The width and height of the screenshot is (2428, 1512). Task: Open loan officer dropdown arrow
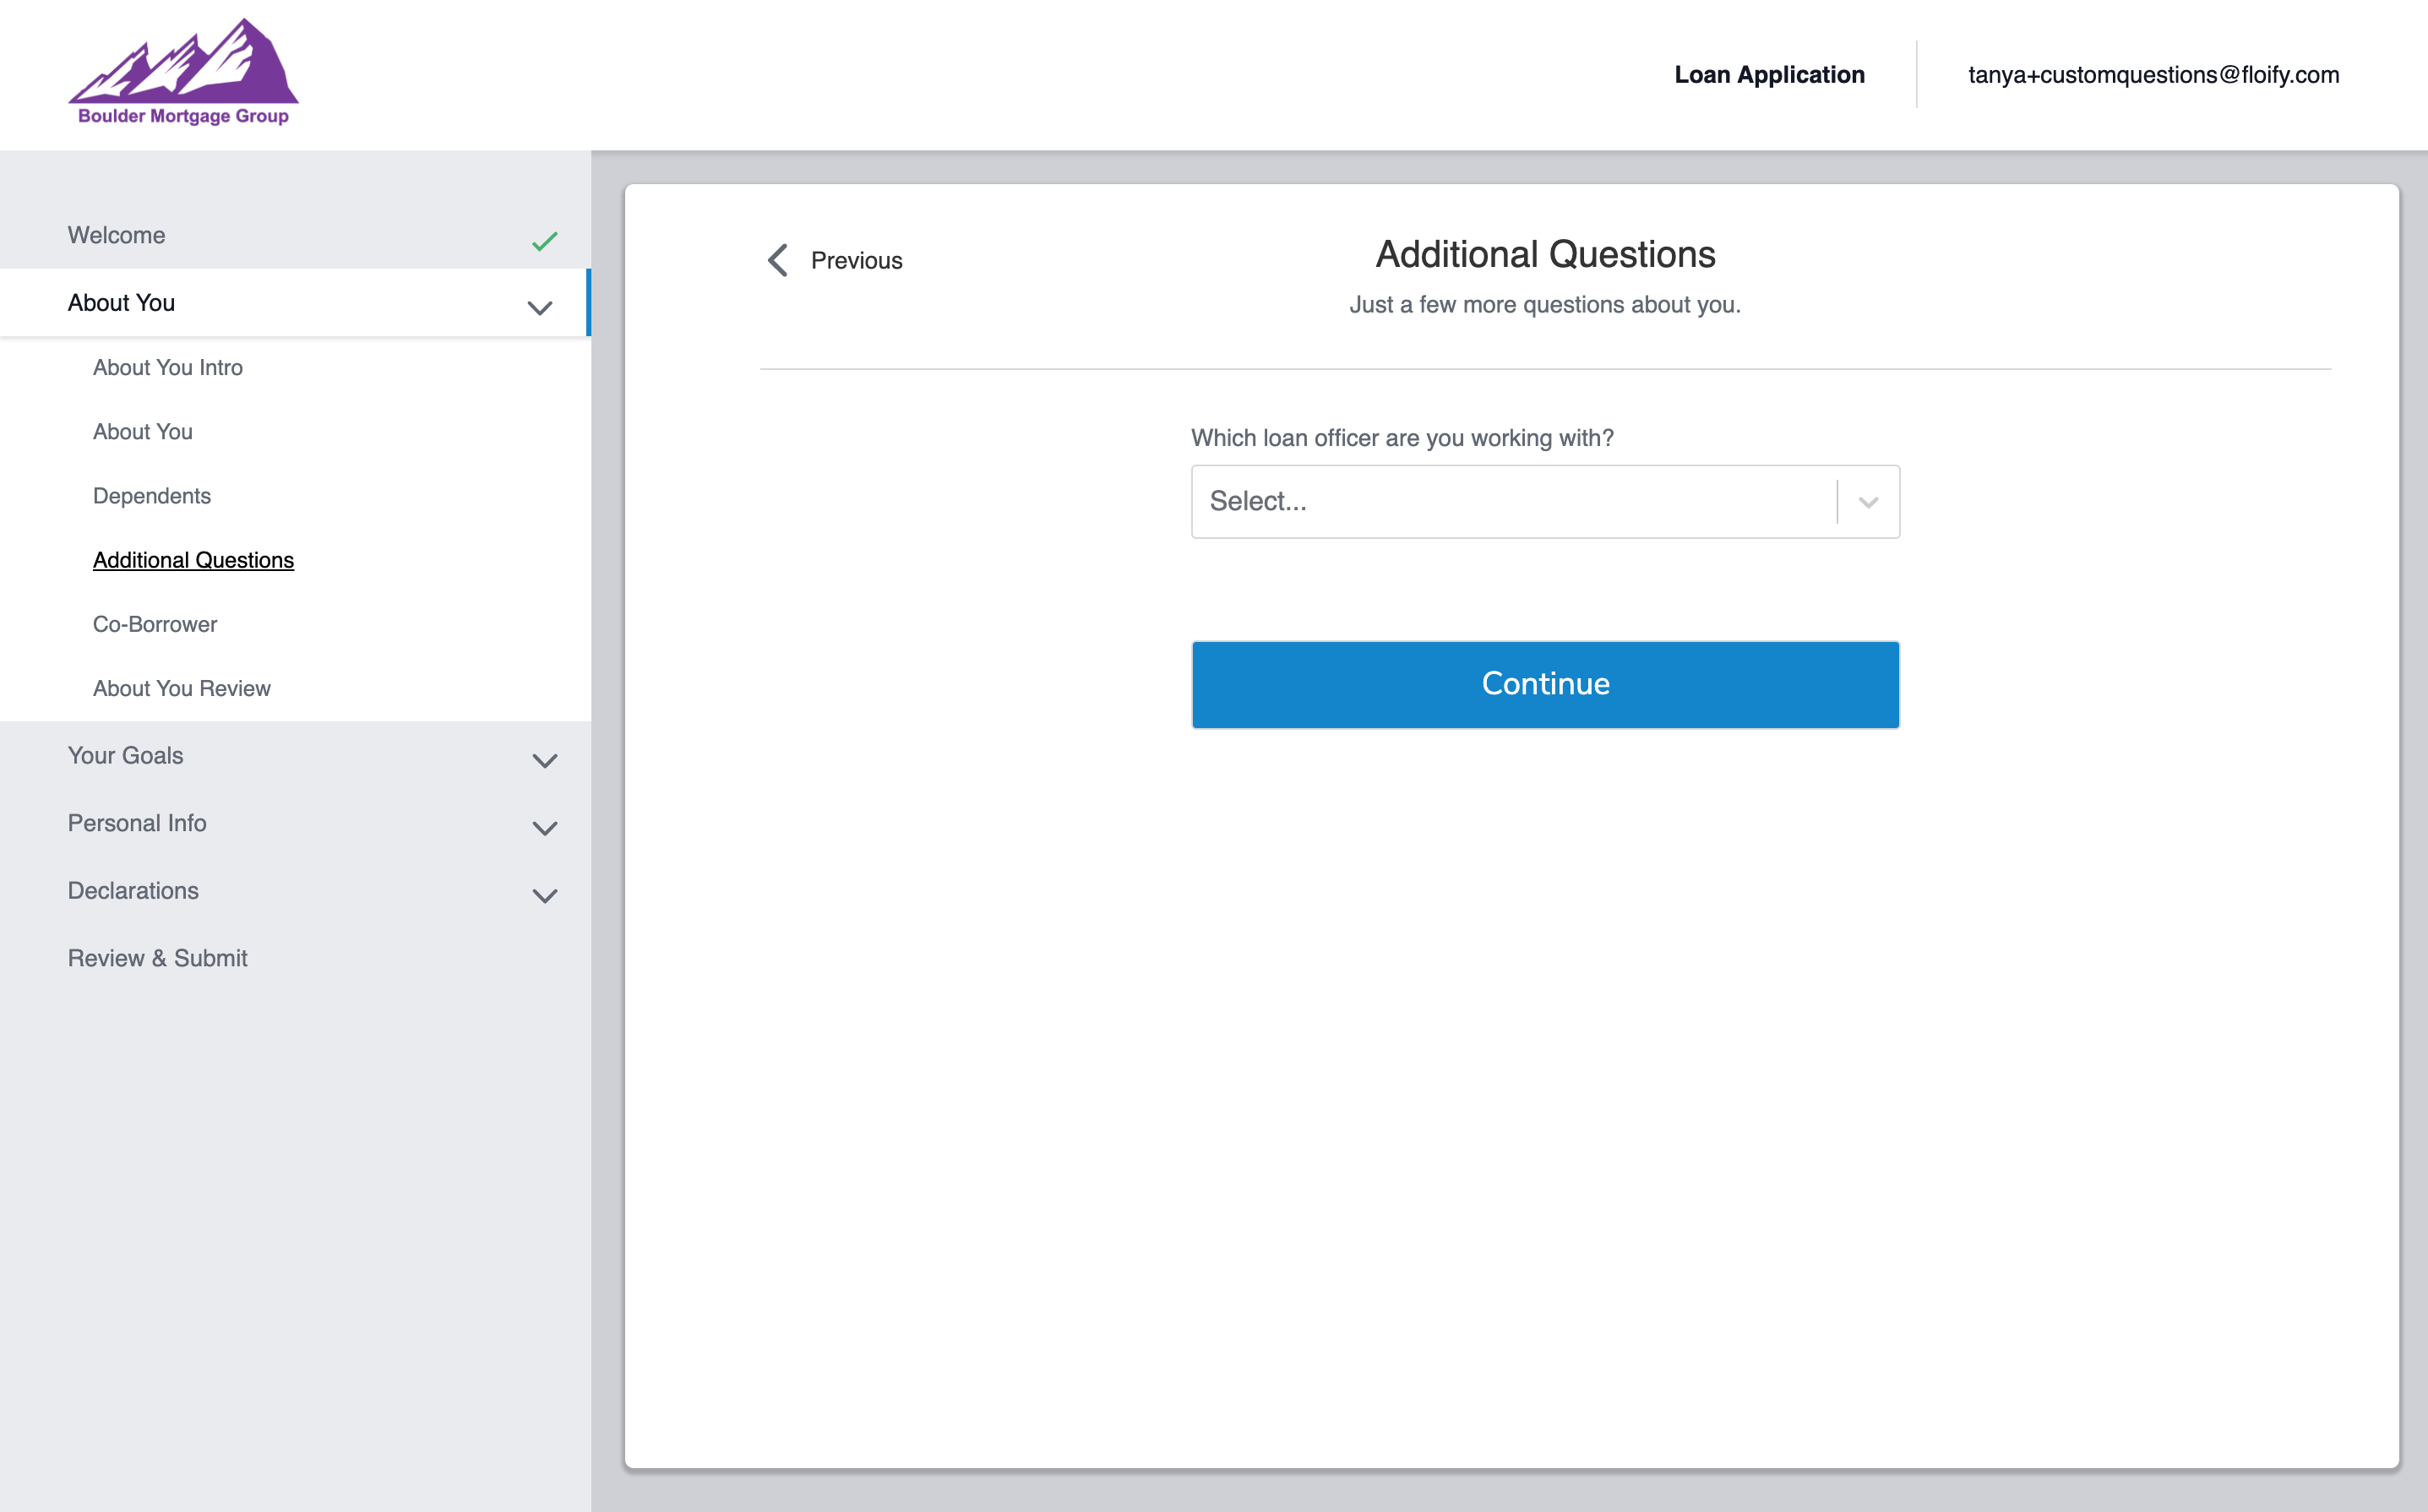(x=1868, y=502)
